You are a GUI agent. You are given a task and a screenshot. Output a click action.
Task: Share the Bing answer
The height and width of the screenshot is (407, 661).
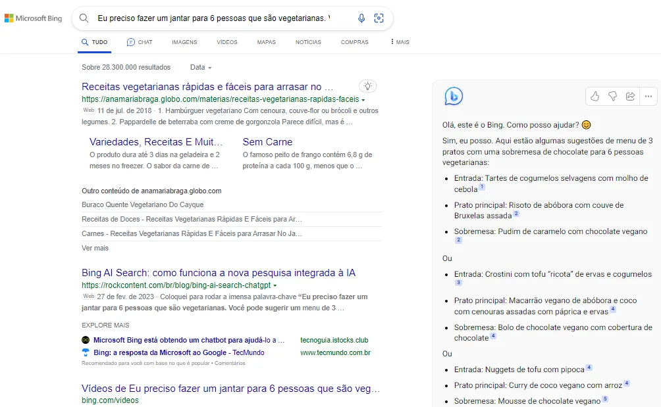pyautogui.click(x=630, y=97)
